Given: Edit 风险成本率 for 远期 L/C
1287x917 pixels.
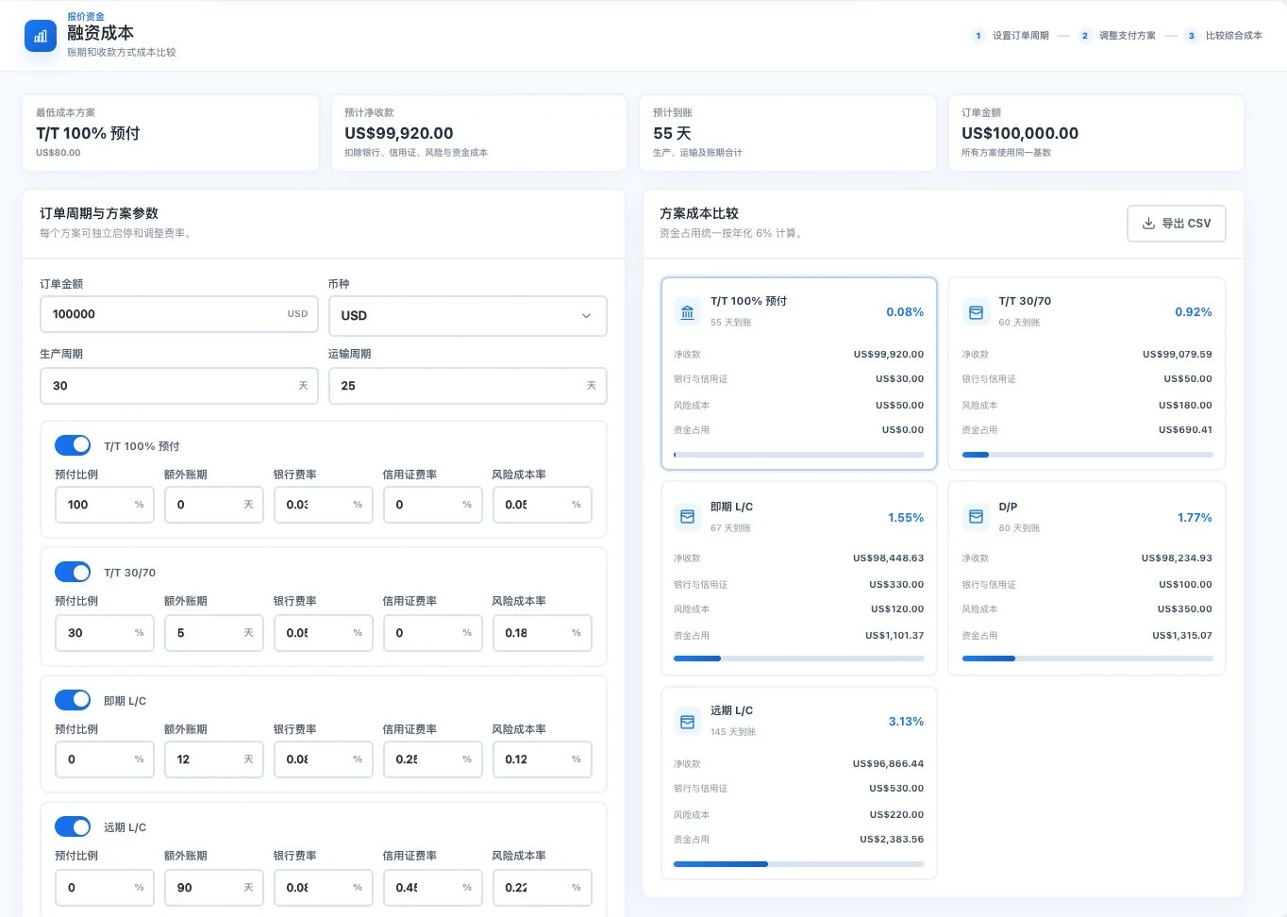Looking at the screenshot, I should click(x=543, y=888).
